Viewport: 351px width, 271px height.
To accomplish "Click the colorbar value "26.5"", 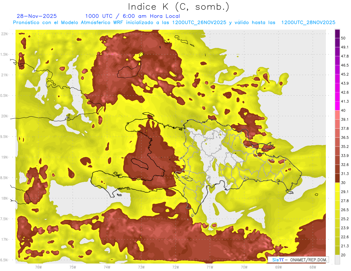I will (x=345, y=210).
